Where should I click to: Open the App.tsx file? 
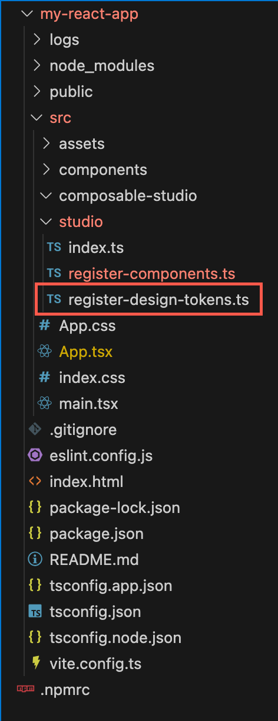pos(86,352)
